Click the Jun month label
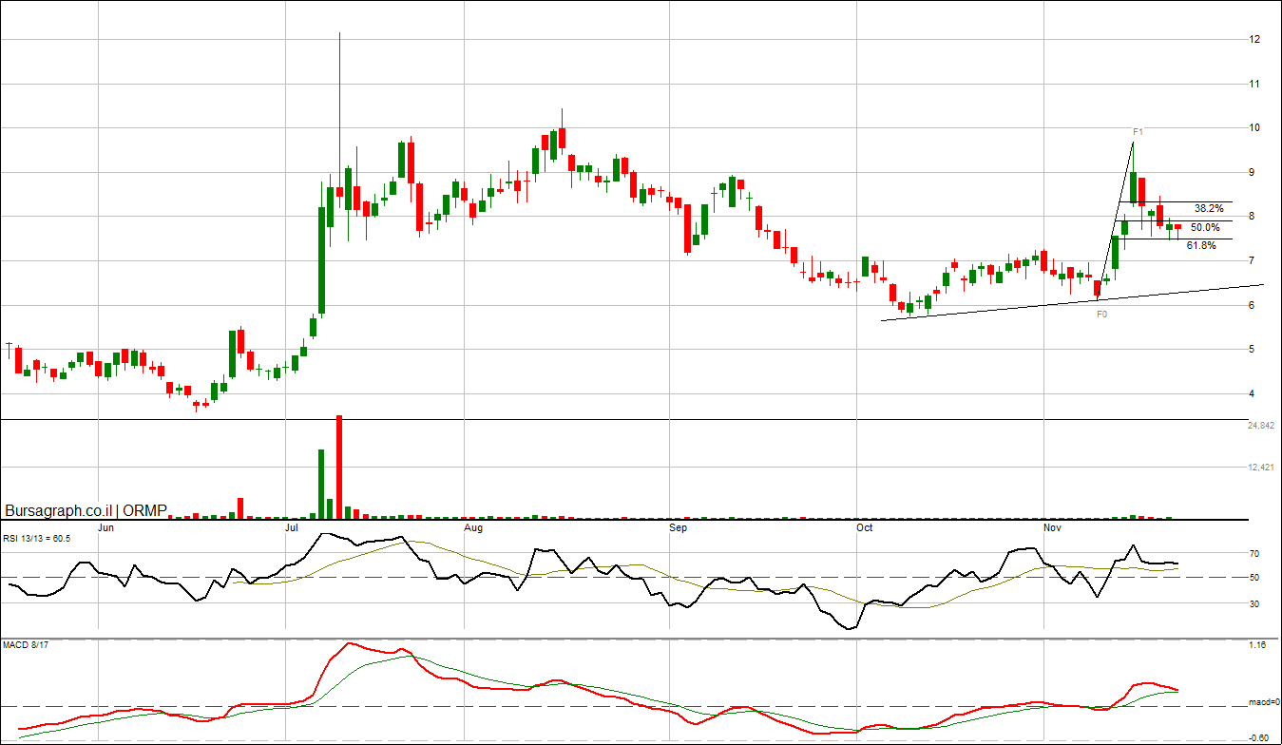Viewport: 1282px width, 745px height. tap(106, 526)
